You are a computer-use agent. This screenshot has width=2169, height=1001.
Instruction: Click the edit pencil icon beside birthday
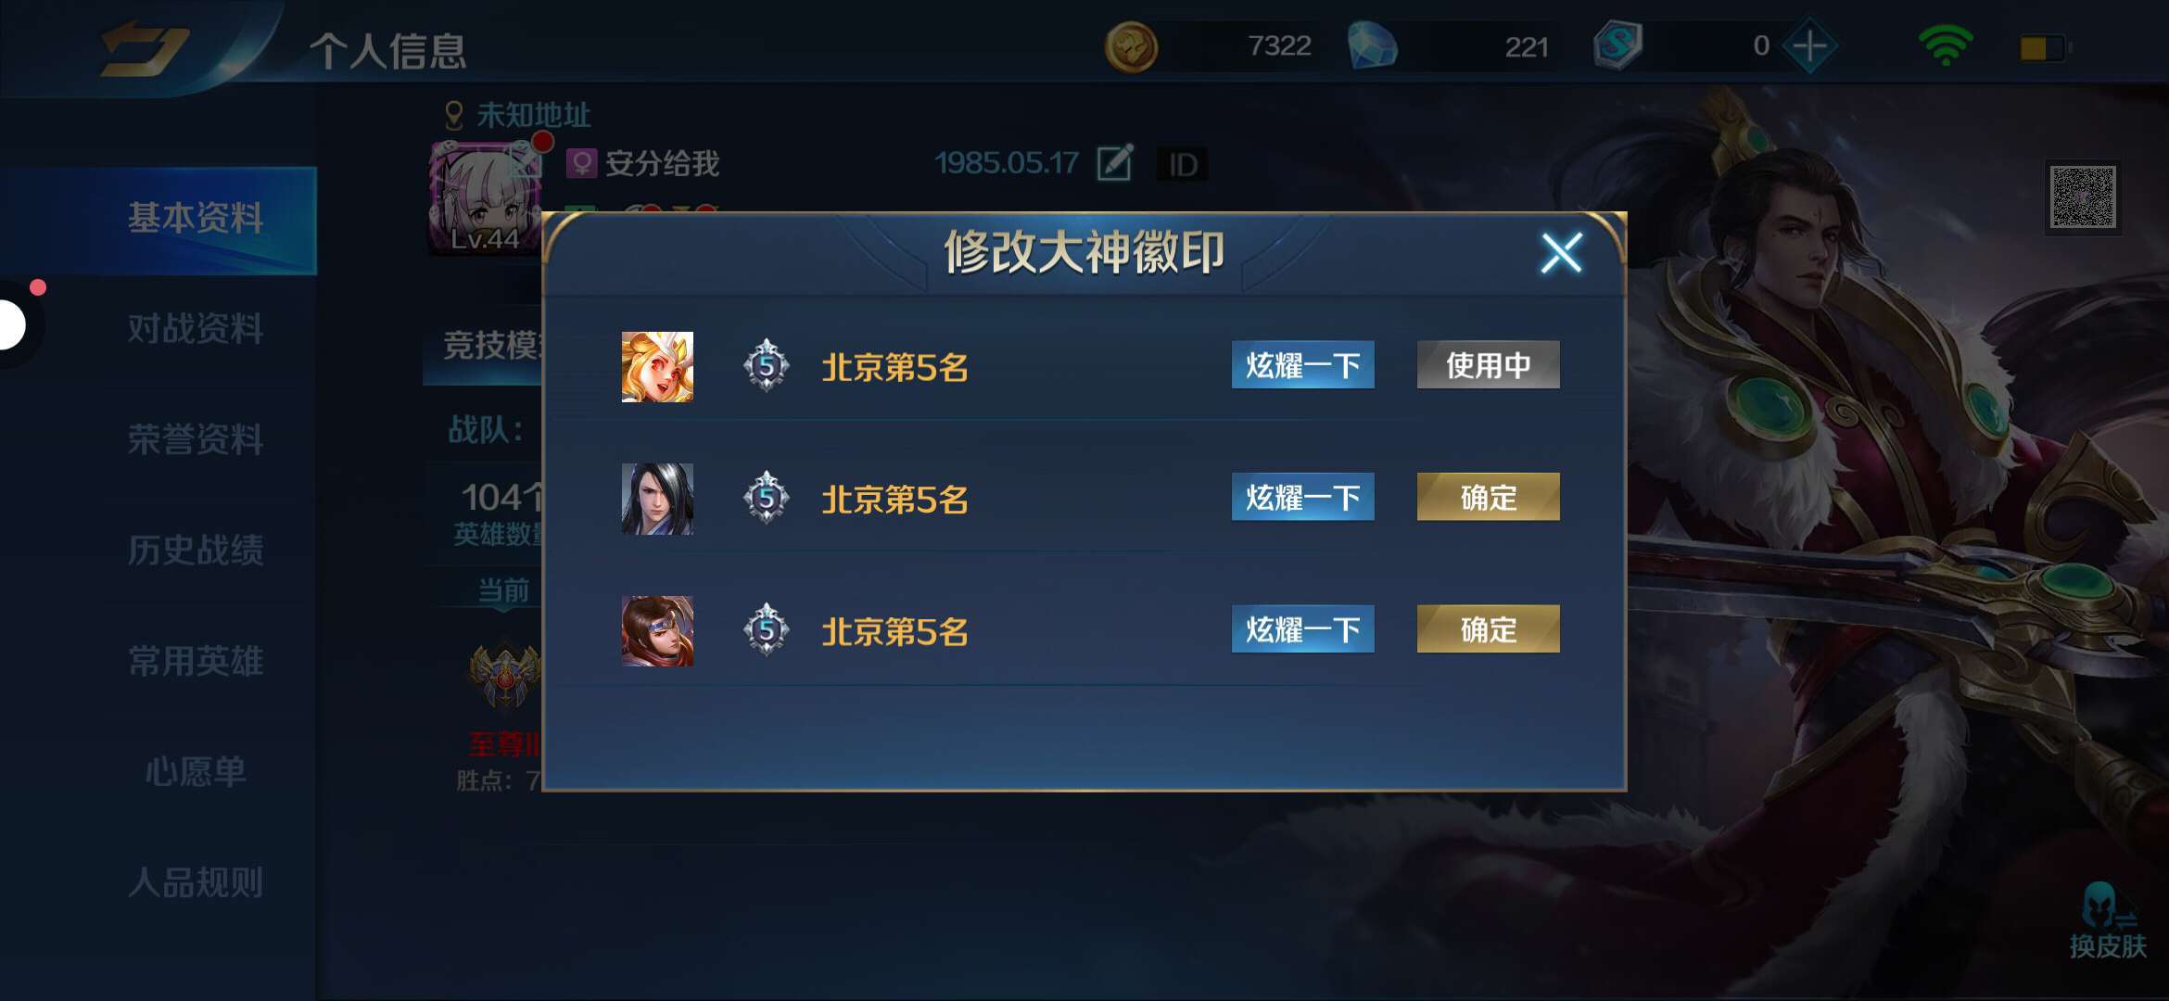[1114, 163]
